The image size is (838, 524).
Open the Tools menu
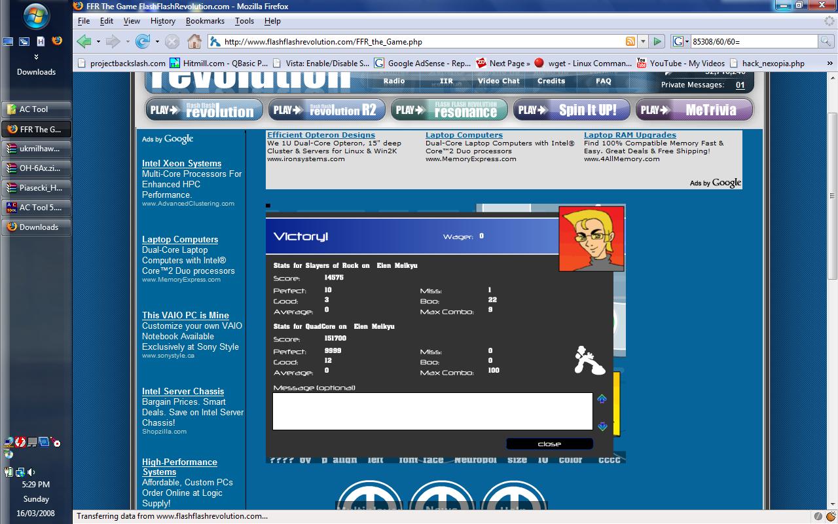[x=244, y=21]
